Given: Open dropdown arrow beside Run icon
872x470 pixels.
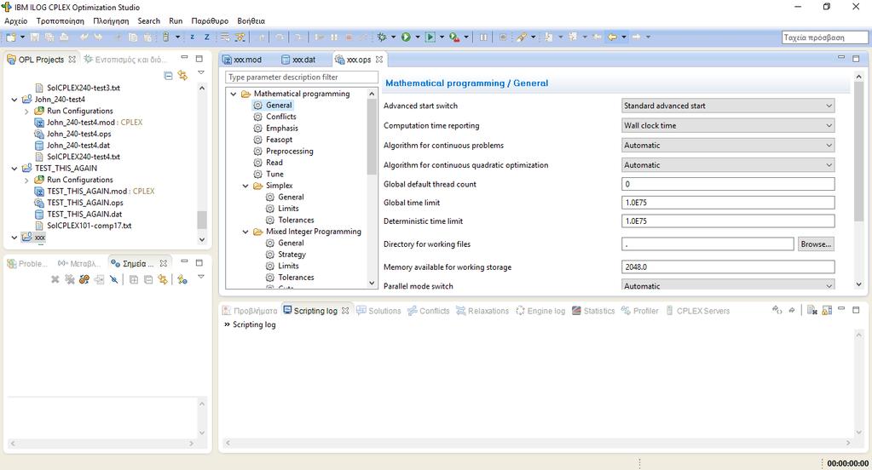Looking at the screenshot, I should 418,37.
